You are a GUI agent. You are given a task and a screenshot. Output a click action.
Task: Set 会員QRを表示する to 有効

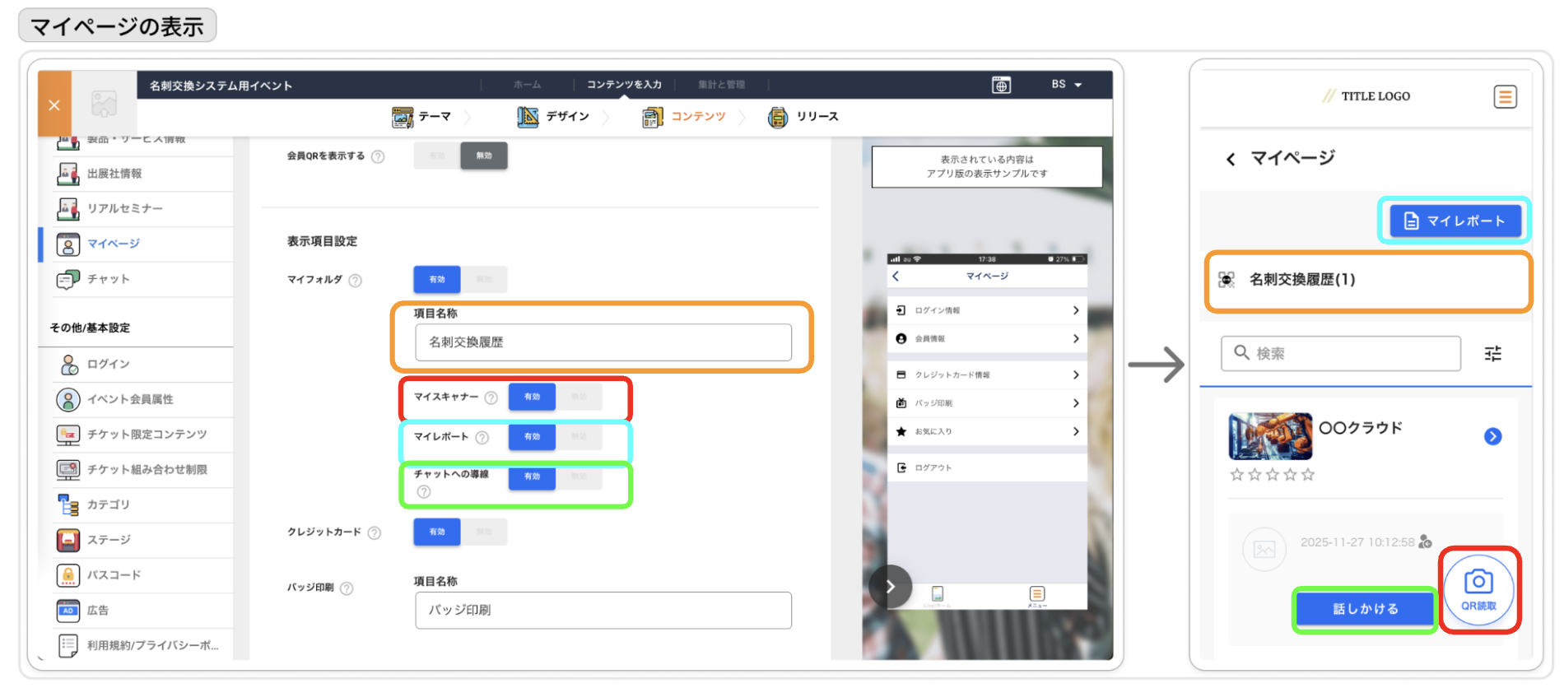coord(437,156)
